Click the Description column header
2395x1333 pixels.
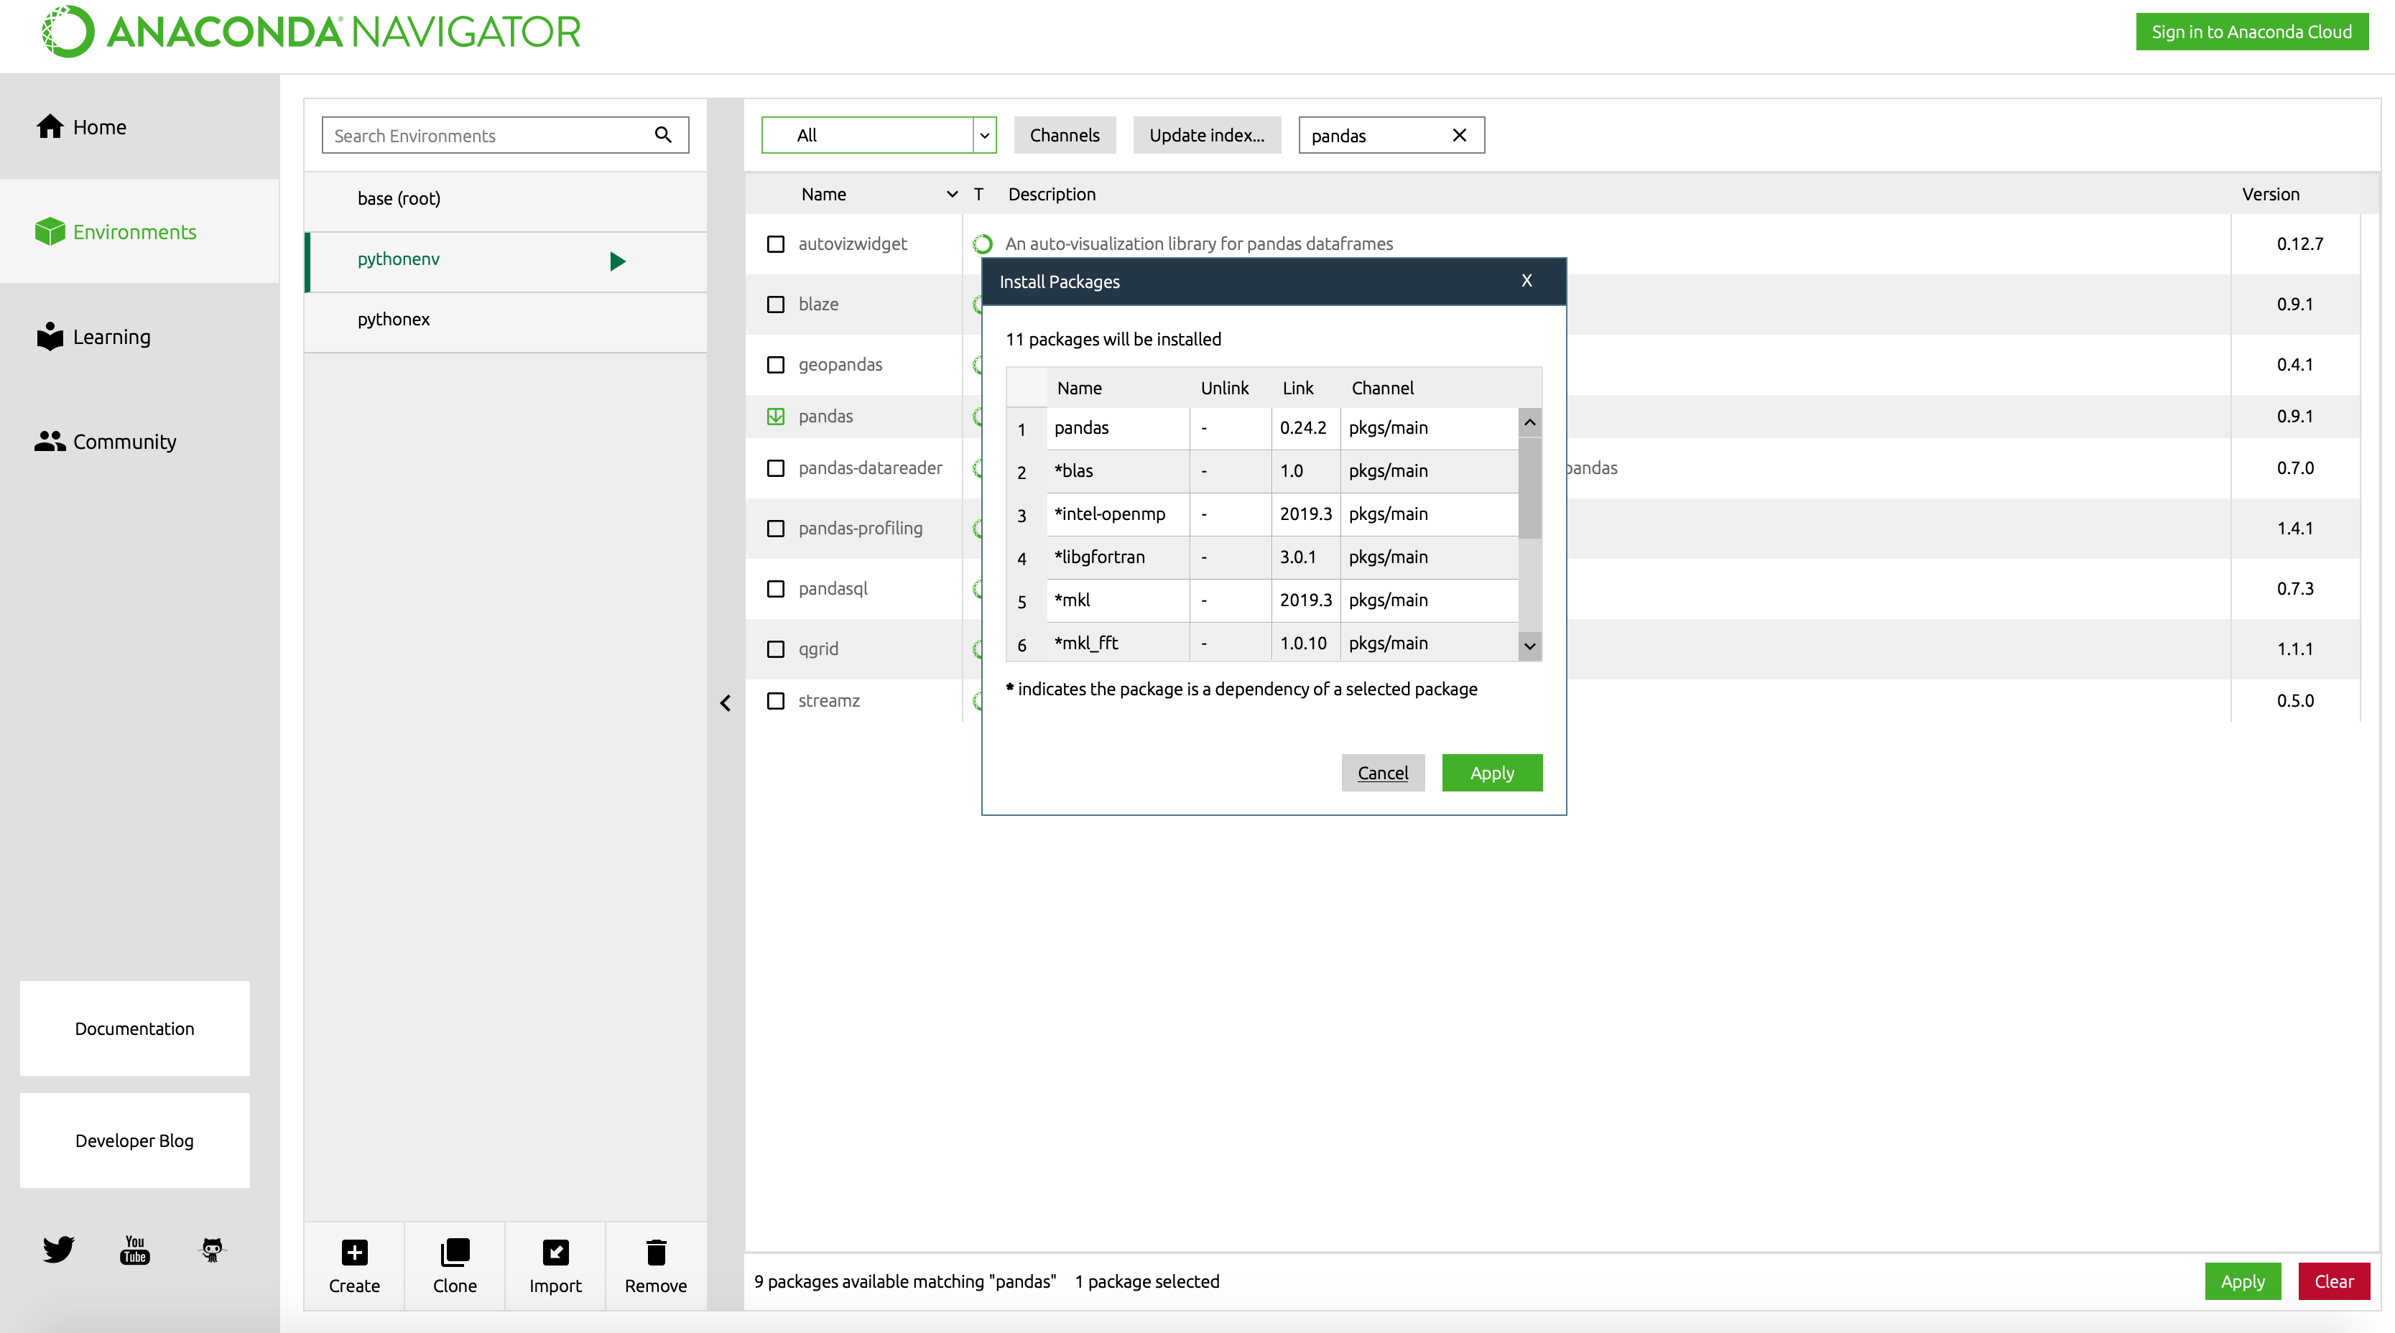click(1052, 195)
